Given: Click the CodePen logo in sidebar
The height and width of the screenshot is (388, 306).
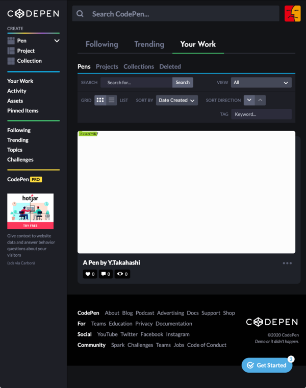Looking at the screenshot, I should click(33, 14).
